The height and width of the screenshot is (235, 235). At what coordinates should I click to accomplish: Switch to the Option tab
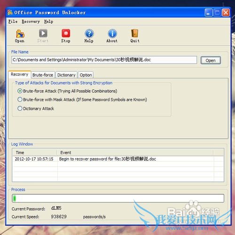[x=86, y=75]
